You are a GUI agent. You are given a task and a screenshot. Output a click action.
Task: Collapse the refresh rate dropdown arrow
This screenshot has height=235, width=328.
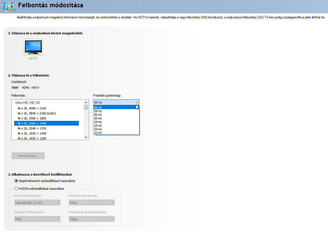coord(137,102)
